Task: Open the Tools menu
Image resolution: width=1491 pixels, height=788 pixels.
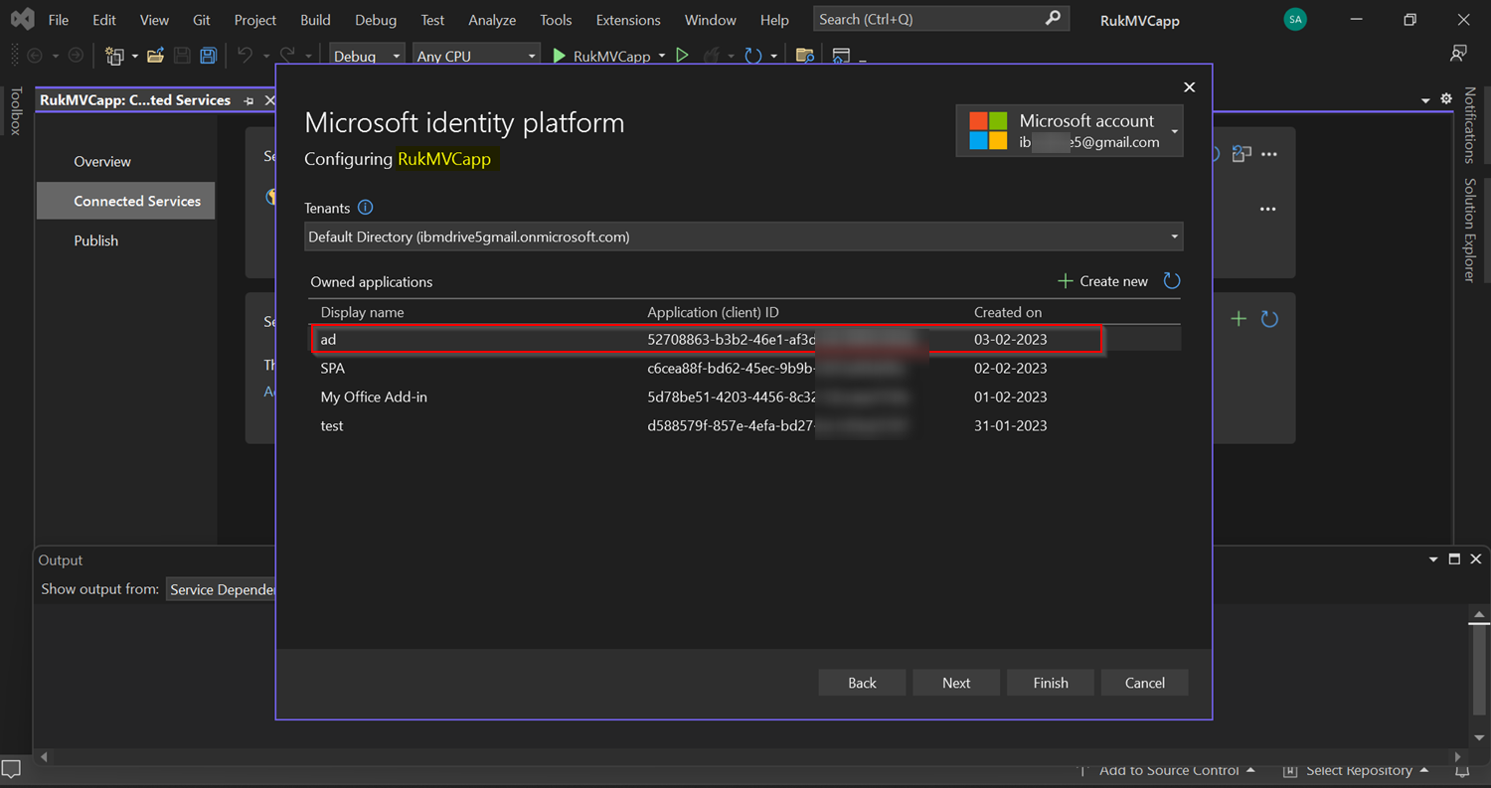Action: pyautogui.click(x=556, y=19)
